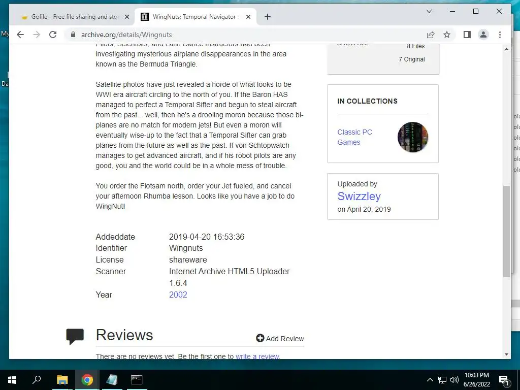Screen dimensions: 520x390
Task: Open tab search dropdown chevron
Action: (x=429, y=11)
